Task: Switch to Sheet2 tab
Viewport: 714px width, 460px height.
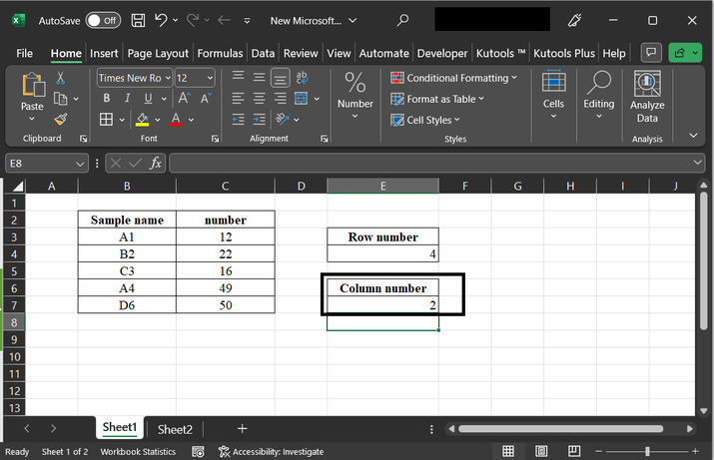Action: tap(175, 429)
